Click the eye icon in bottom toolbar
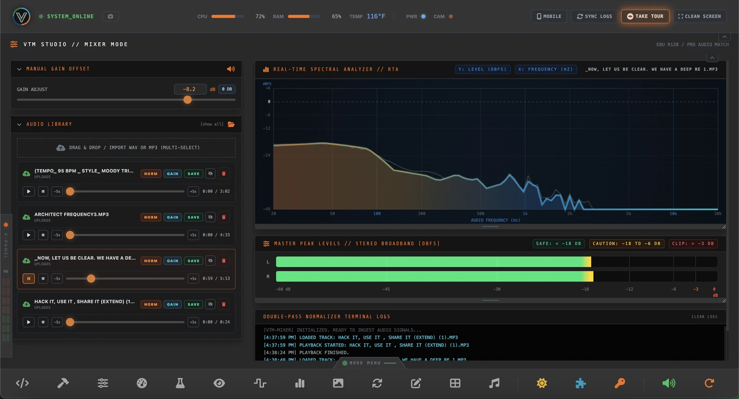This screenshot has height=399, width=739. (x=219, y=383)
